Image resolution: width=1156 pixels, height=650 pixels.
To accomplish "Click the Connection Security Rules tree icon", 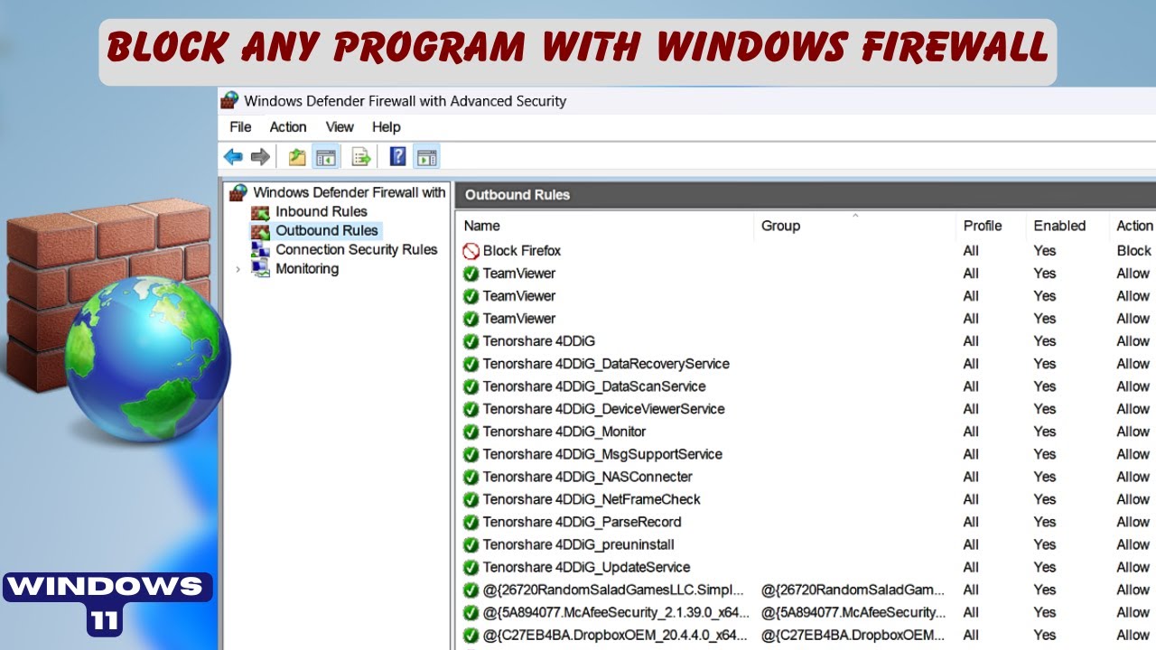I will point(260,250).
